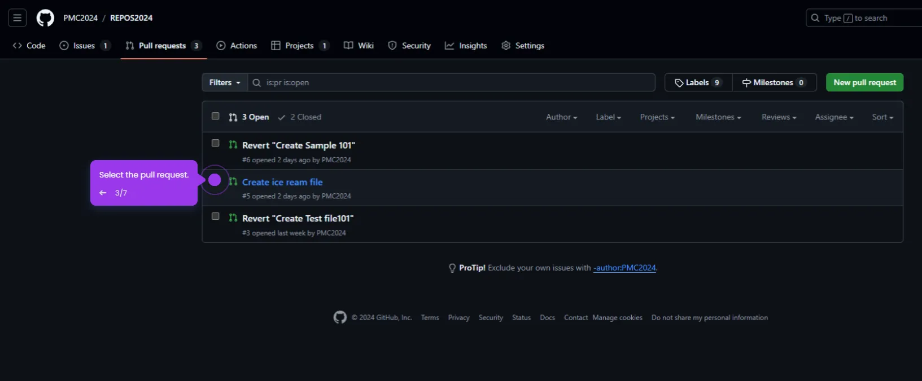Expand the Reviews filter dropdown
The image size is (922, 381).
(779, 117)
